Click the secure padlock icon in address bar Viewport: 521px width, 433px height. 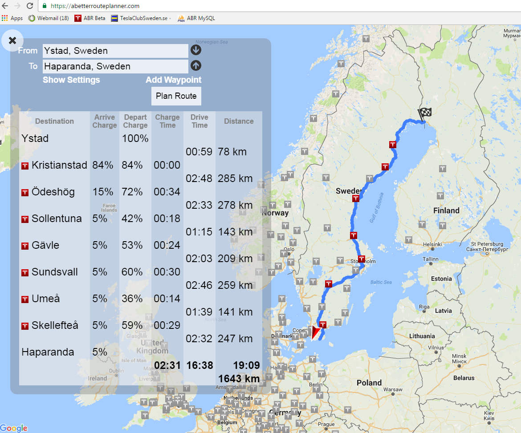(45, 6)
